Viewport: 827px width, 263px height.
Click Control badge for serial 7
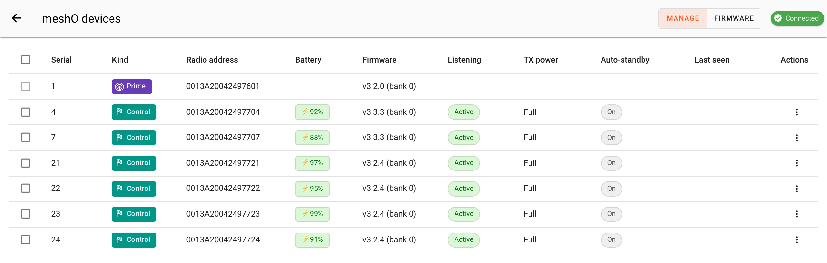tap(134, 138)
